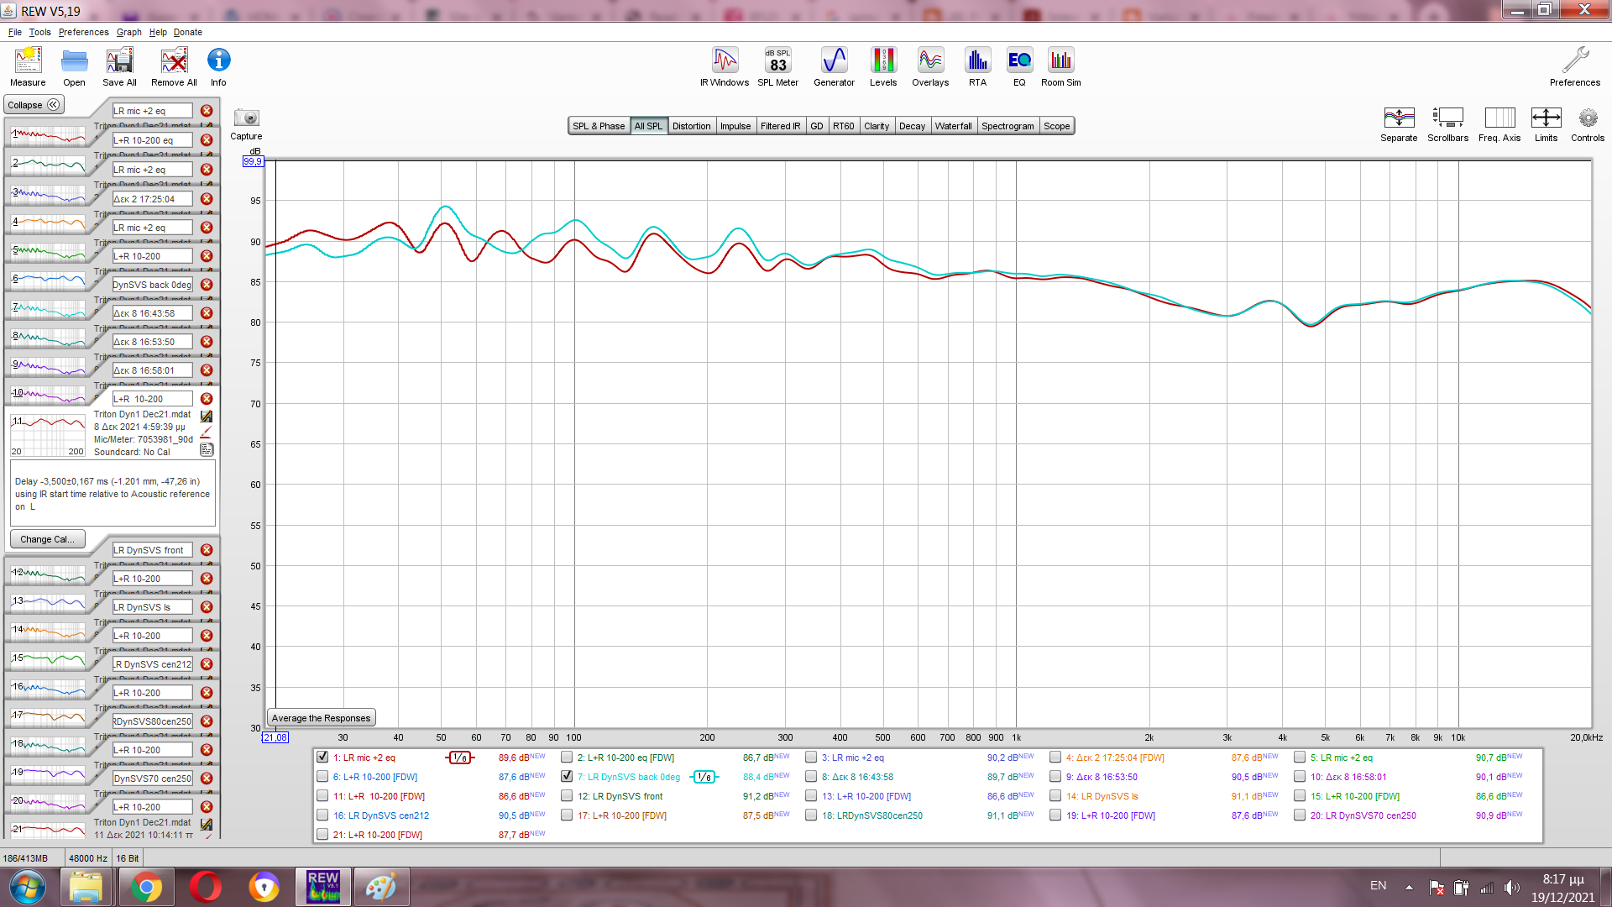Open graph Controls gear

point(1587,118)
